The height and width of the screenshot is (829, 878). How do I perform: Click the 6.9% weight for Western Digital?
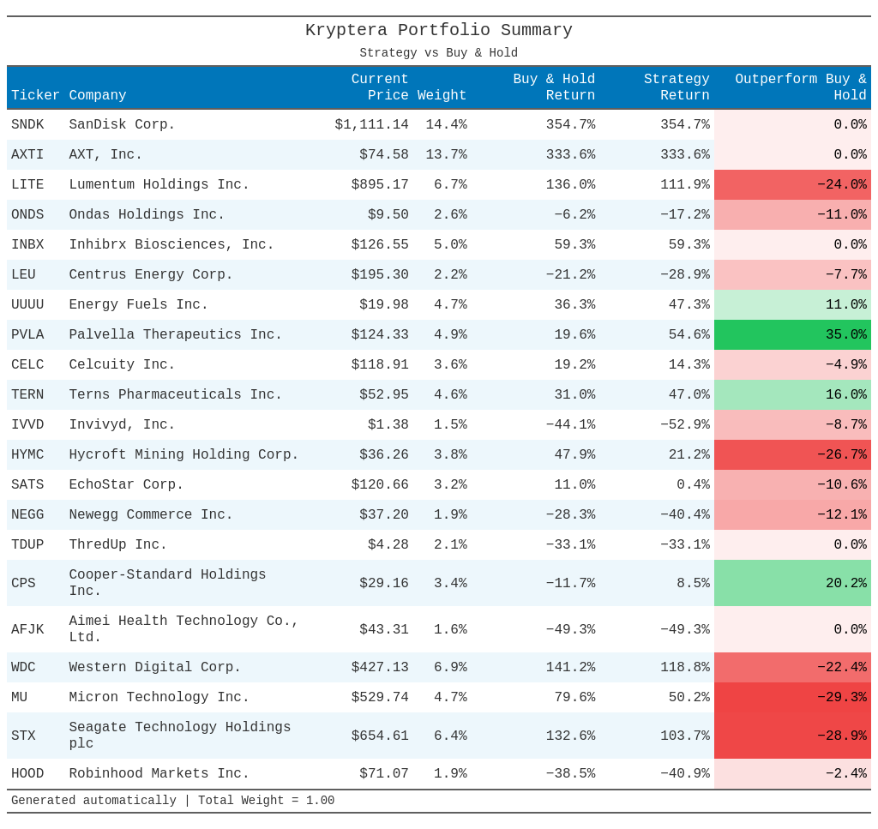point(450,667)
